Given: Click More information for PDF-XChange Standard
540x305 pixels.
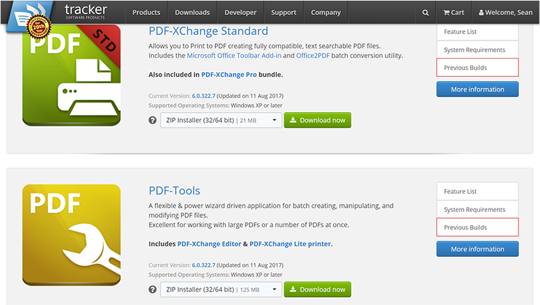Looking at the screenshot, I should point(477,89).
